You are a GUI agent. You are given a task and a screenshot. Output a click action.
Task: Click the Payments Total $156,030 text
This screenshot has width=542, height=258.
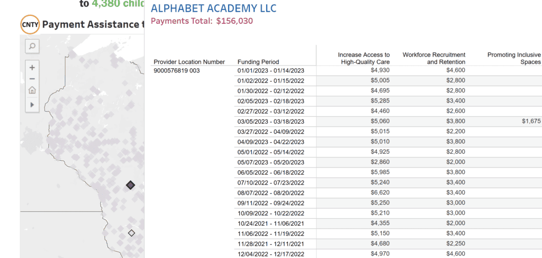coord(202,21)
